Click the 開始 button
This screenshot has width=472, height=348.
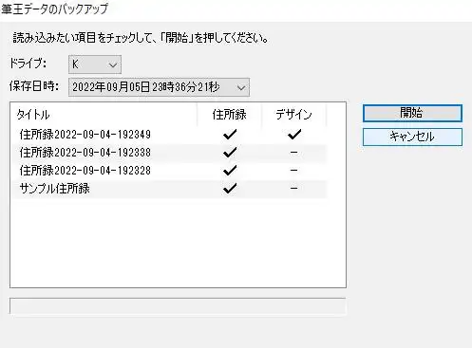click(x=412, y=113)
